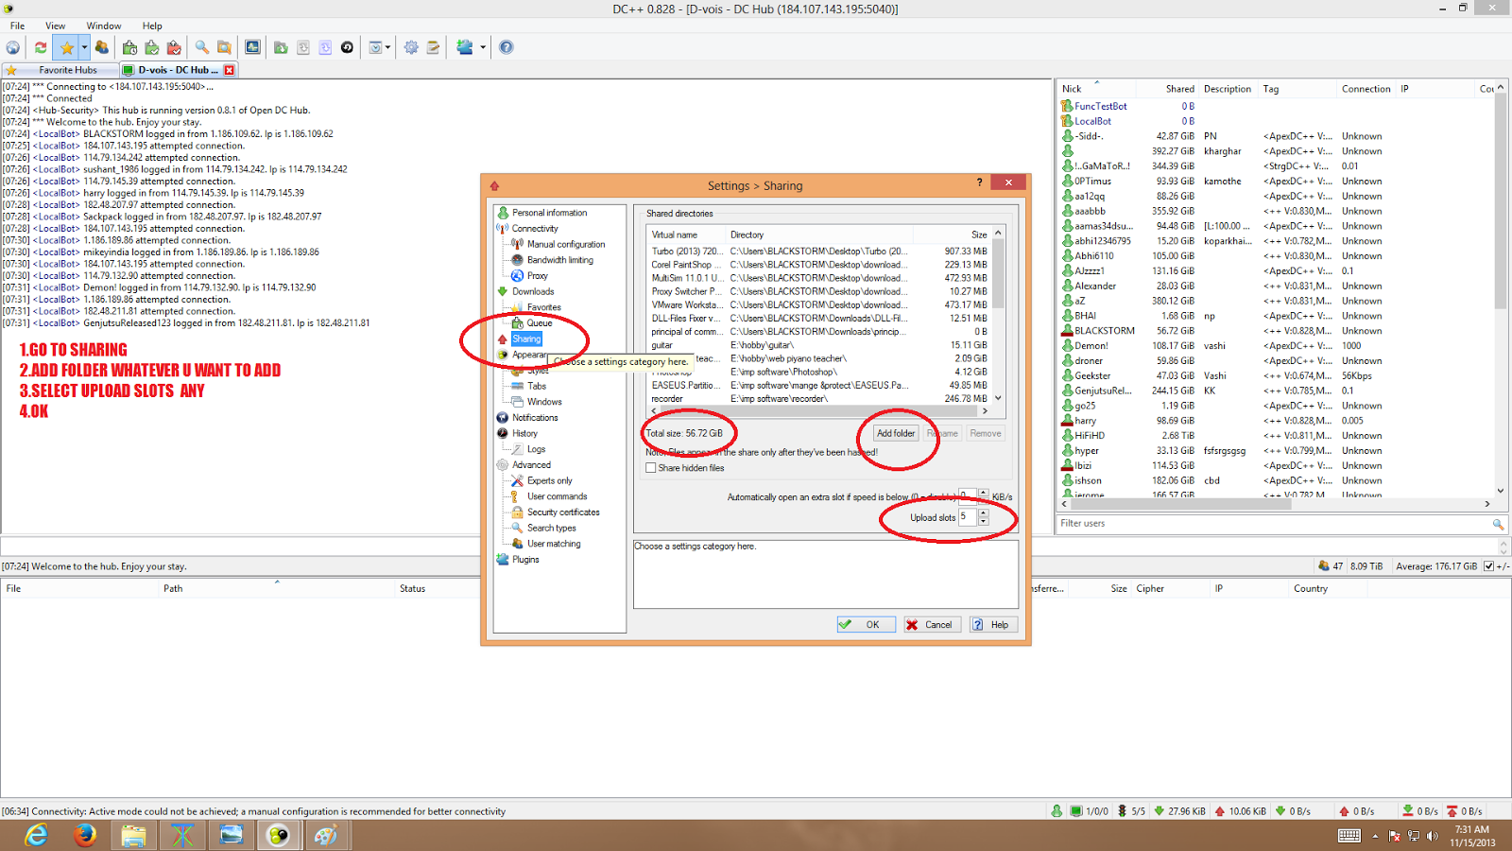
Task: Open Settings via the gear toolbar icon
Action: 411,47
